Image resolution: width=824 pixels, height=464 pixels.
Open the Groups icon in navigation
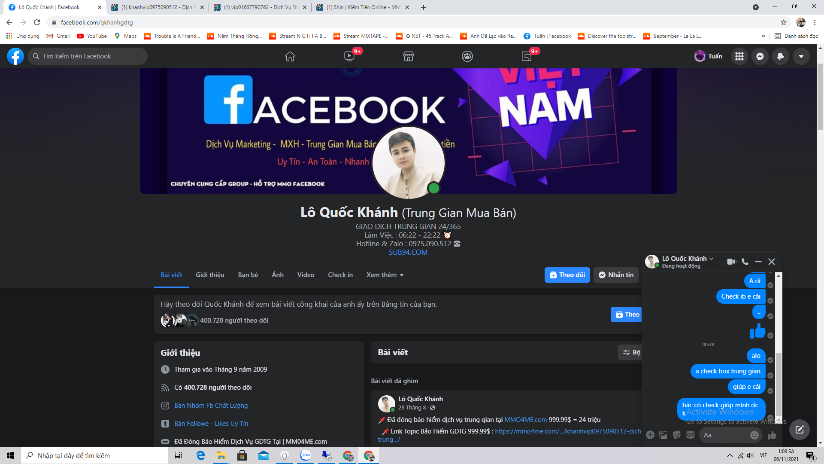pos(467,56)
